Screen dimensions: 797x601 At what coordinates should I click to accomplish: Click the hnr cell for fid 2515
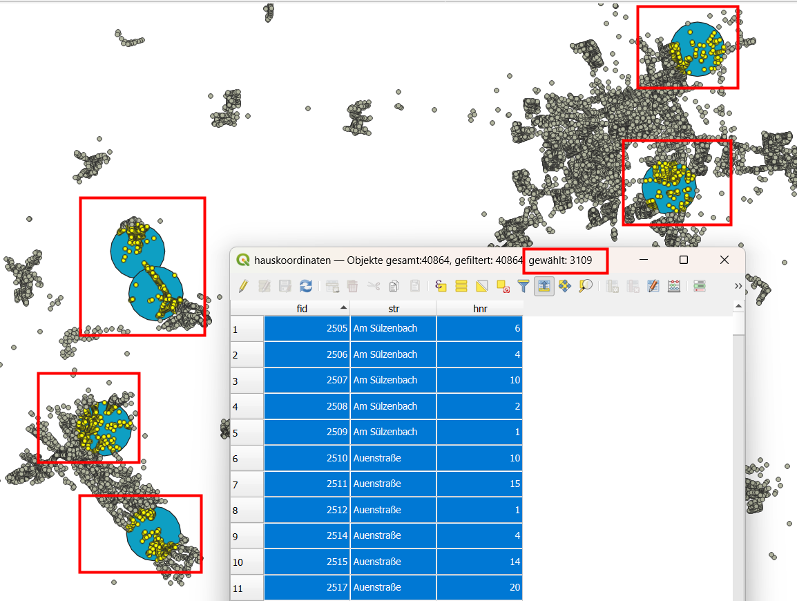click(x=480, y=562)
